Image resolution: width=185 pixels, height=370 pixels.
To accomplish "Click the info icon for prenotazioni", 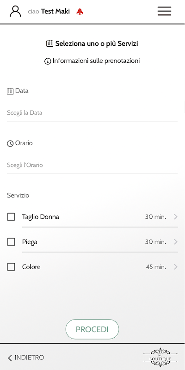I will tap(48, 62).
